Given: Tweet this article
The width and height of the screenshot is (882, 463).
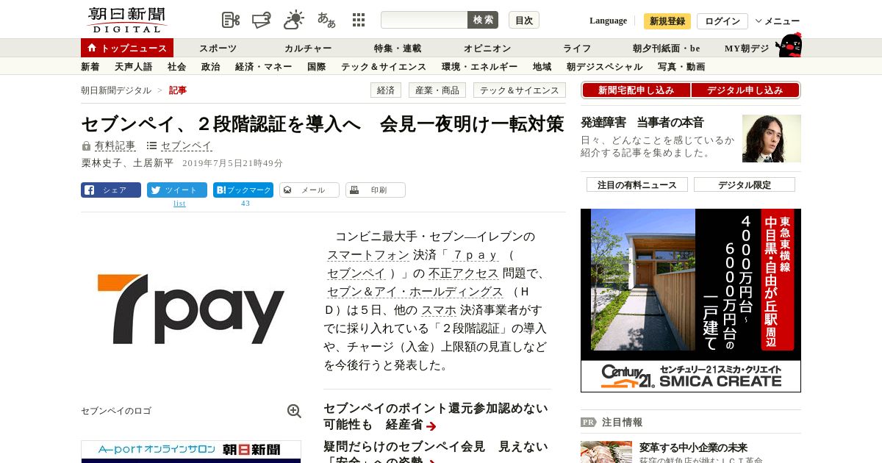Looking at the screenshot, I should click(177, 190).
